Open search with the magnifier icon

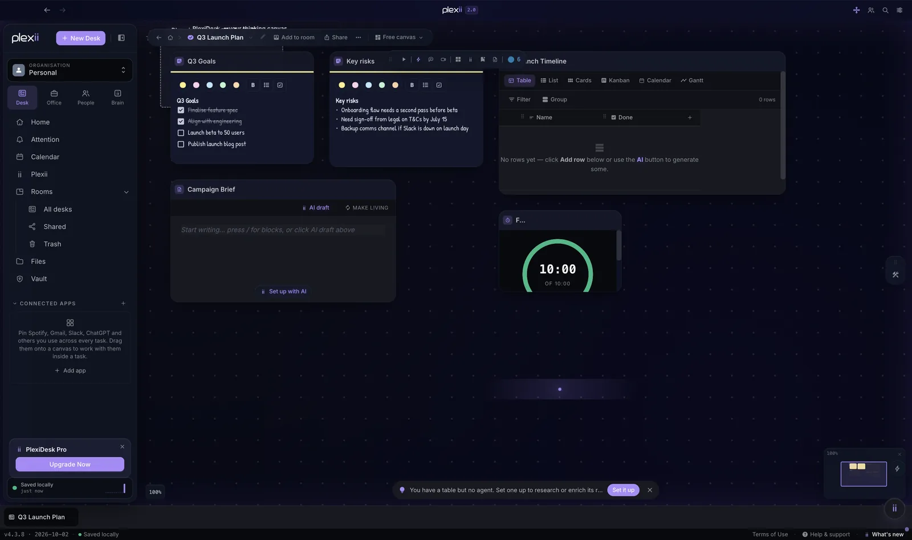tap(885, 10)
